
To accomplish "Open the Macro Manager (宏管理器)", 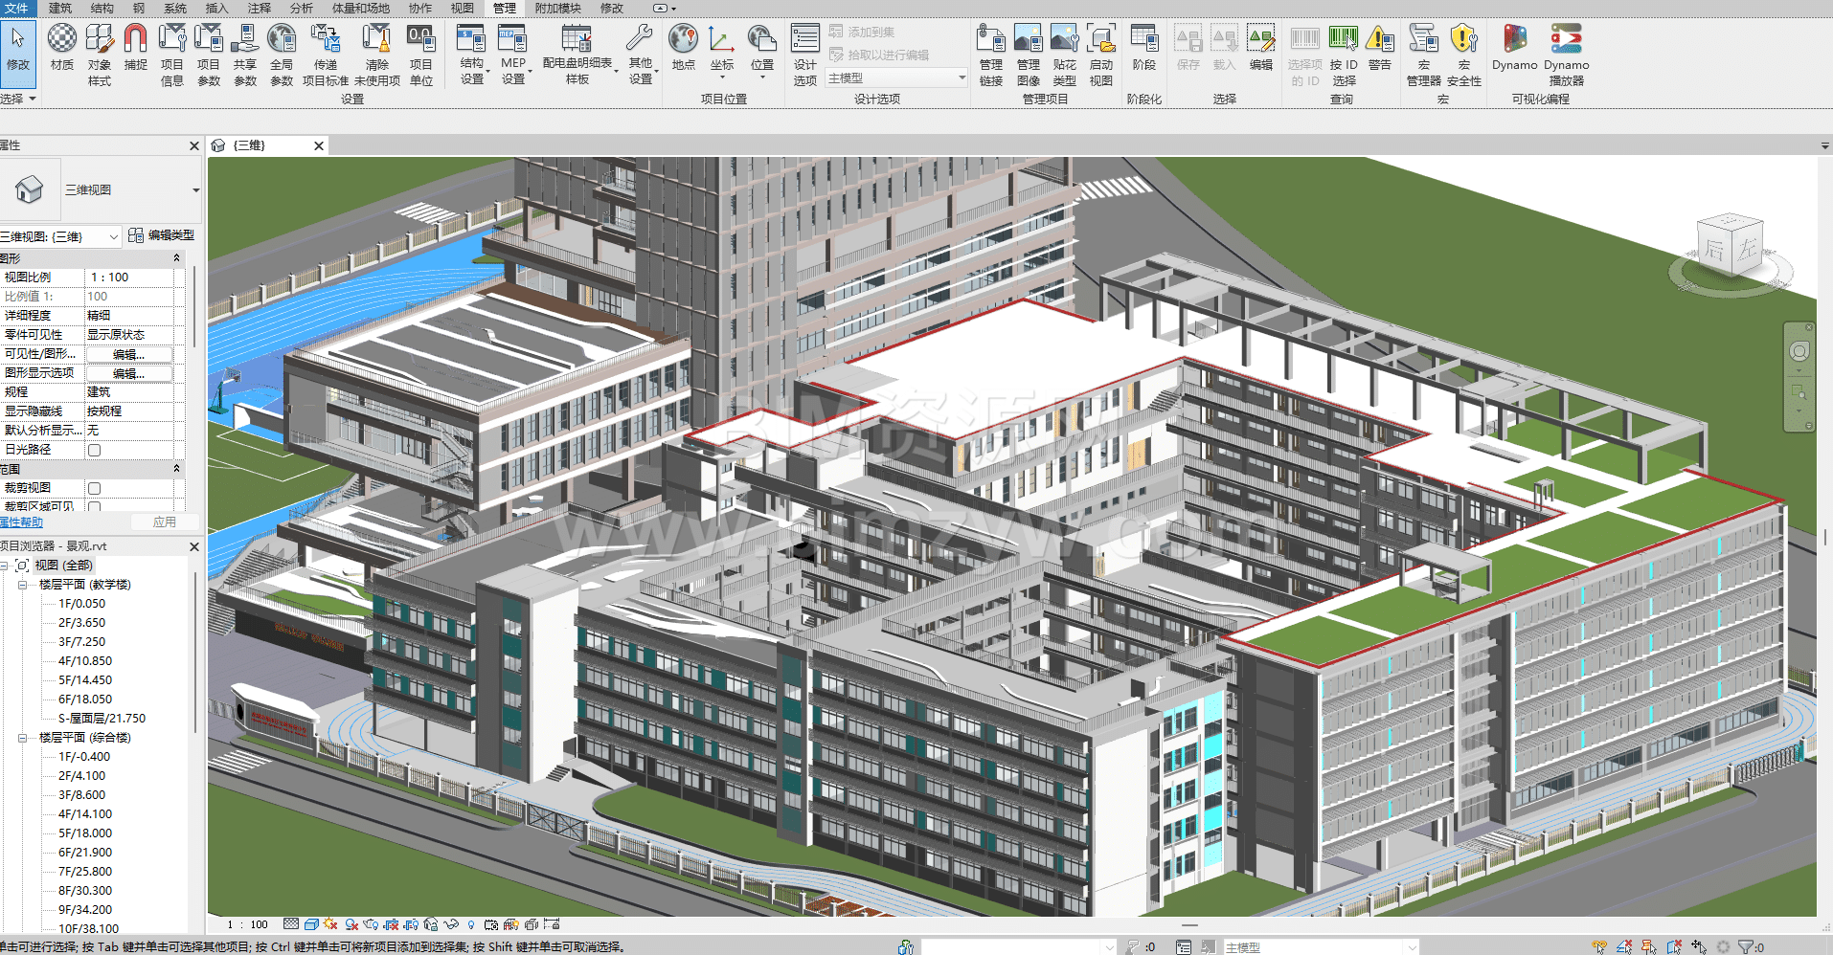I will pos(1423,53).
